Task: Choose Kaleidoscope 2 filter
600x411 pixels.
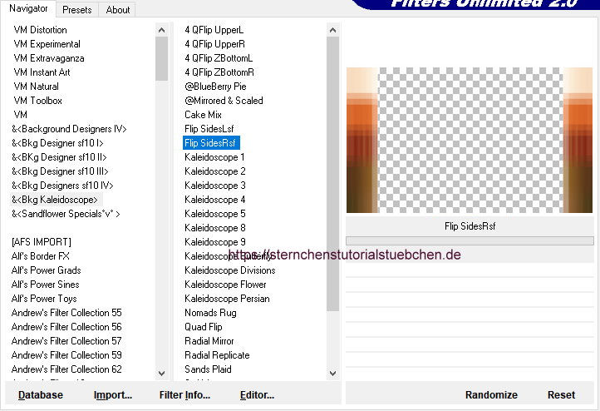Action: (x=215, y=171)
